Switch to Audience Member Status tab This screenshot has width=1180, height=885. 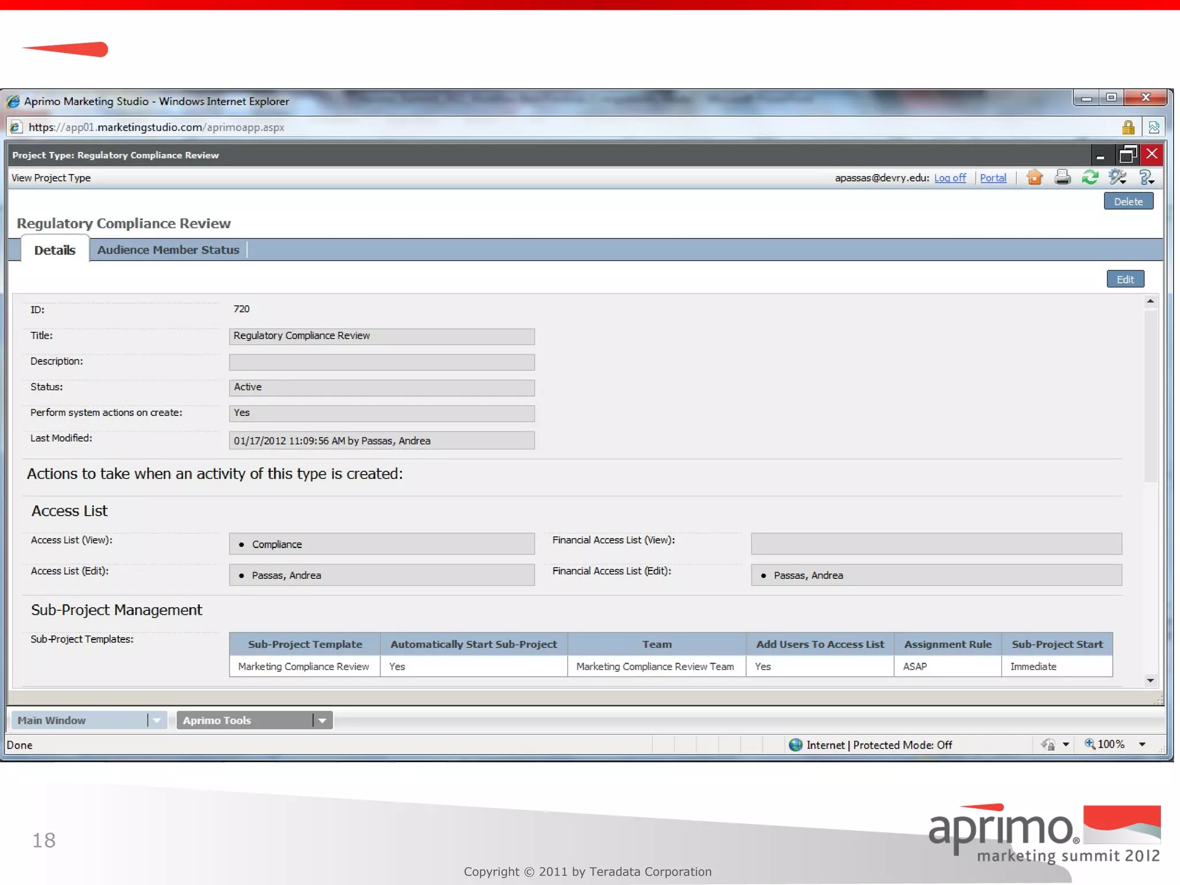(168, 250)
